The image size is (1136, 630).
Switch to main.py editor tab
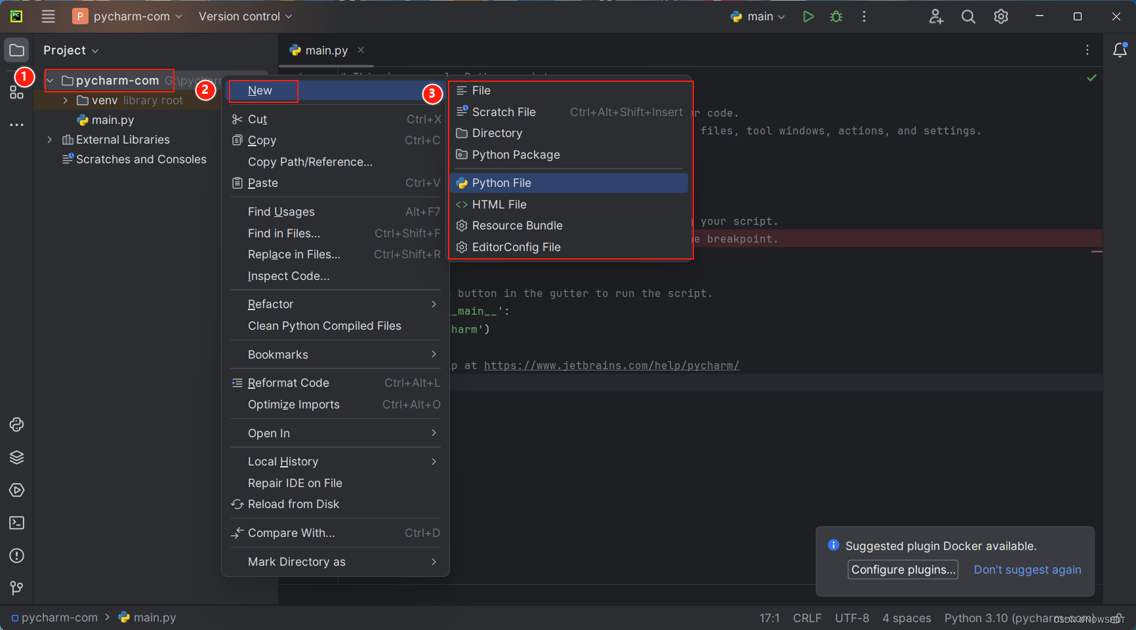(326, 50)
